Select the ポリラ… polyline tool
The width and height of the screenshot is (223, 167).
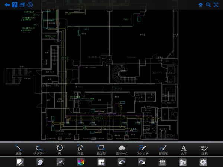[39, 150]
